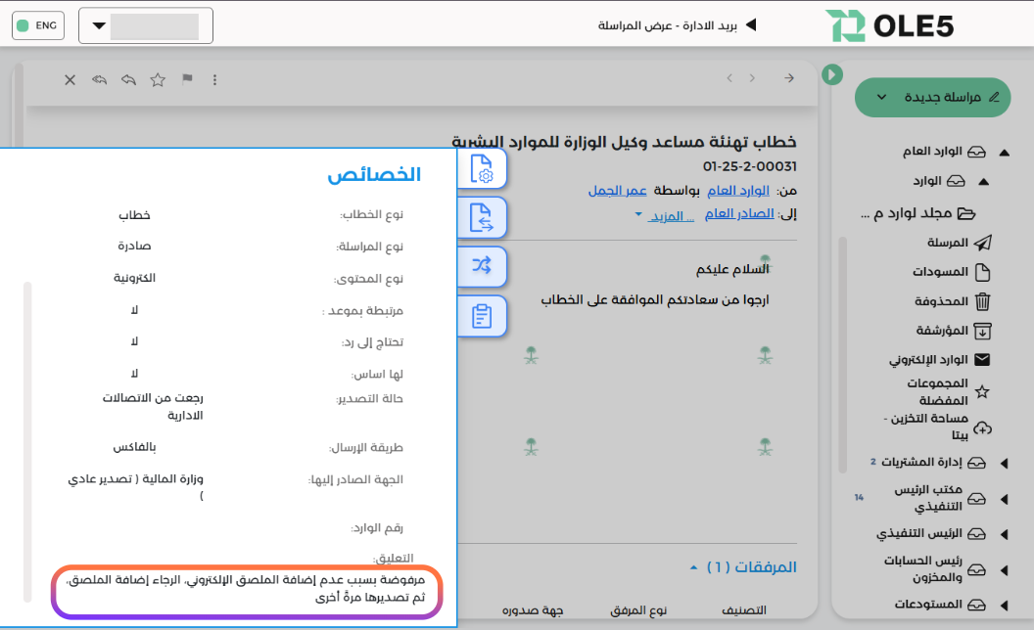Toggle the ENG language switch
1034x630 pixels.
38,25
